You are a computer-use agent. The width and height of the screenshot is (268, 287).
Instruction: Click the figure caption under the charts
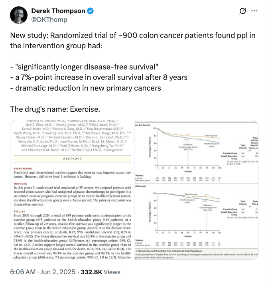(196, 254)
